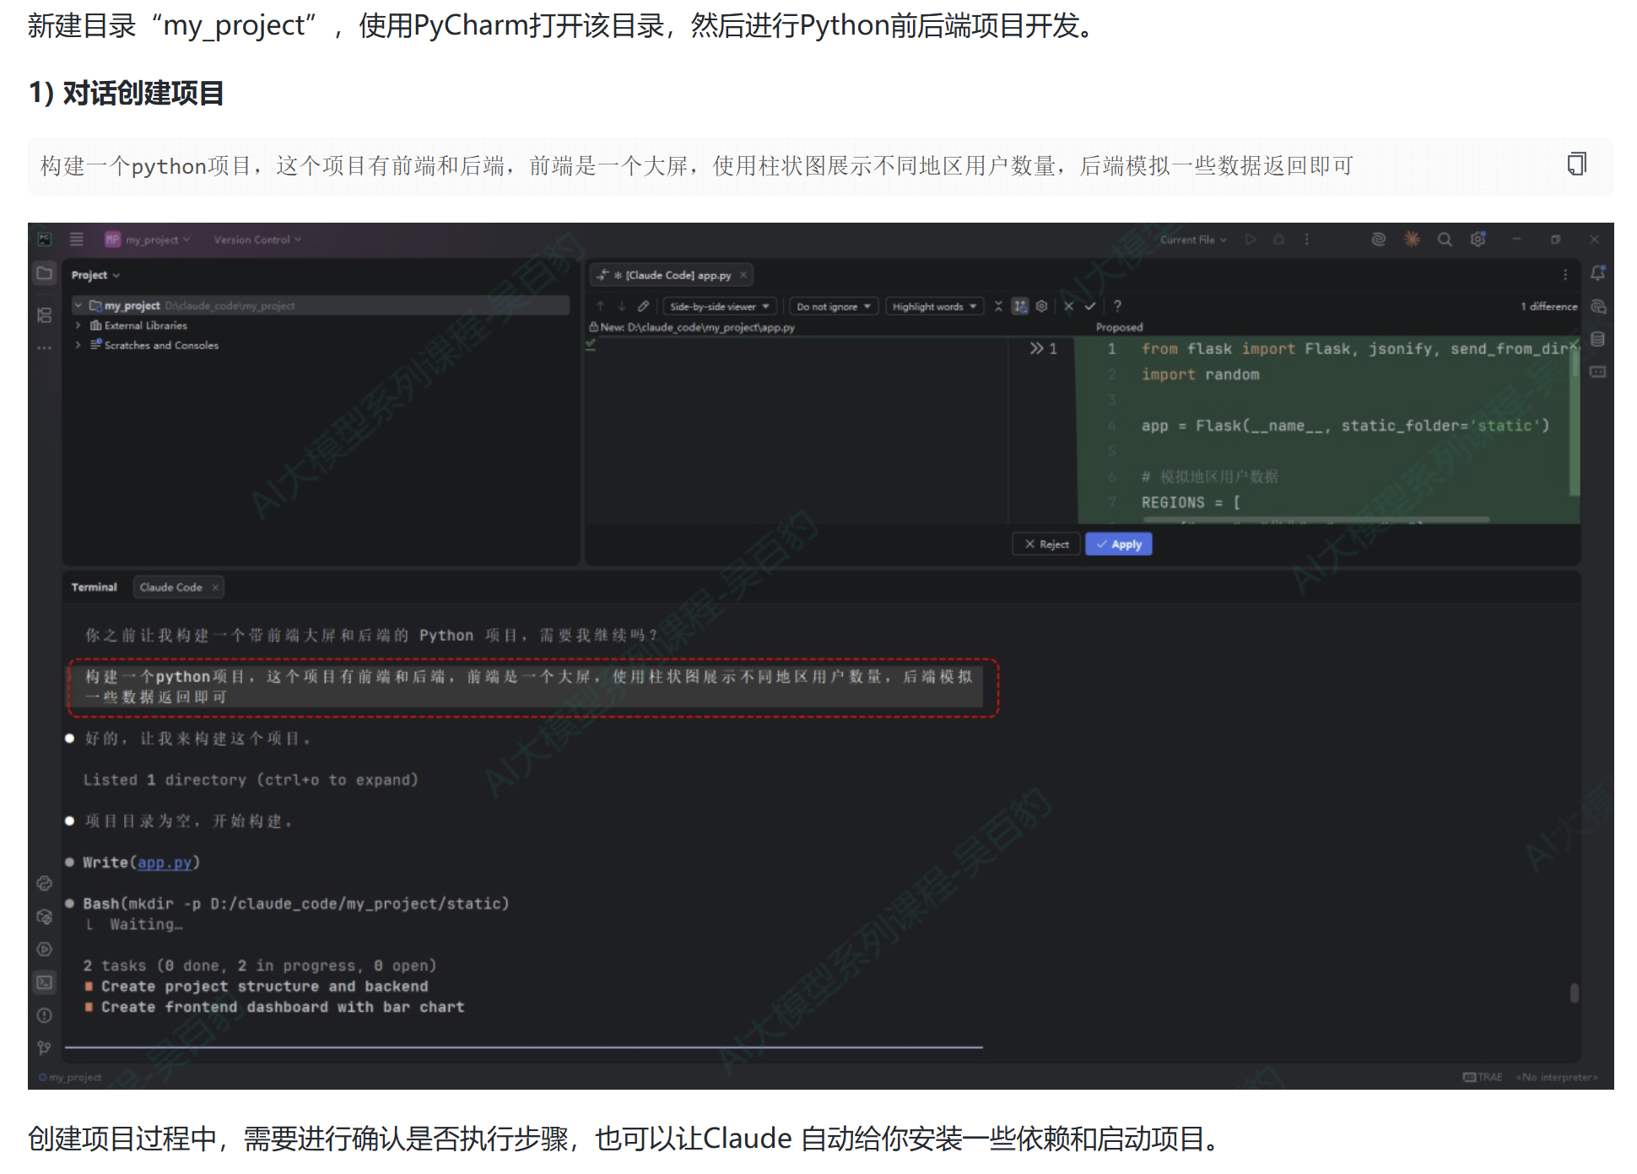1637x1174 pixels.
Task: Open Notifications bell icon
Action: click(1598, 273)
